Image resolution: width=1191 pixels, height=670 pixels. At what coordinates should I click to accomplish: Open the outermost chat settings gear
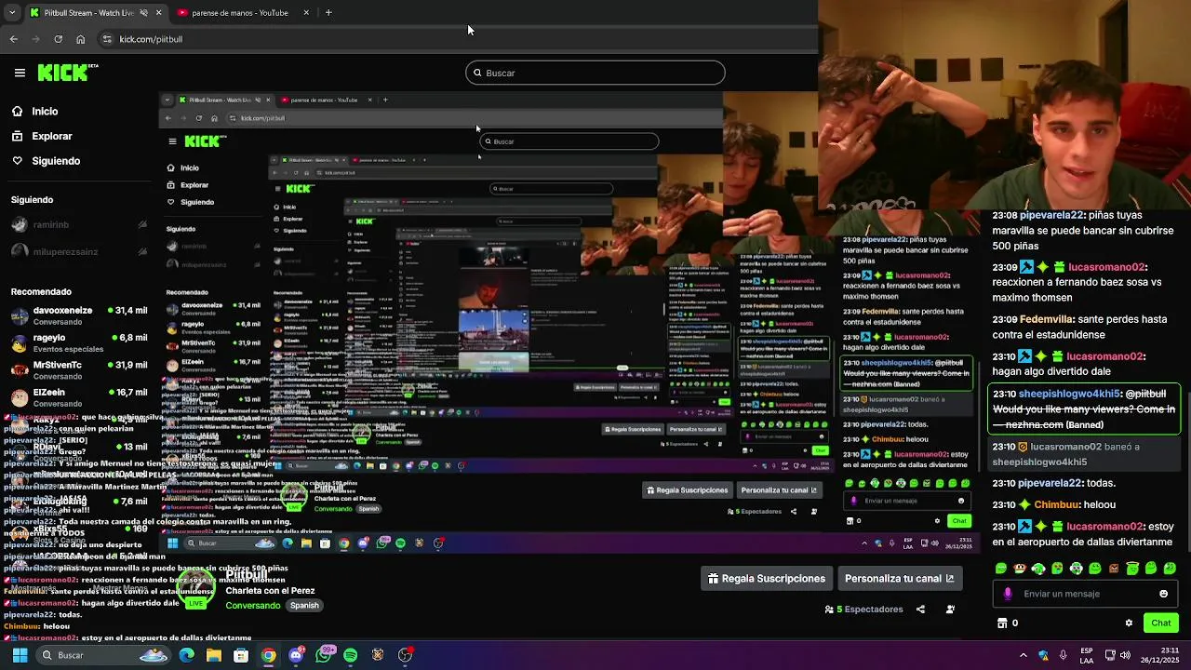1129,623
